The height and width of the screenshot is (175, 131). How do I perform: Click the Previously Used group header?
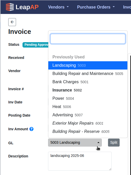[68, 57]
